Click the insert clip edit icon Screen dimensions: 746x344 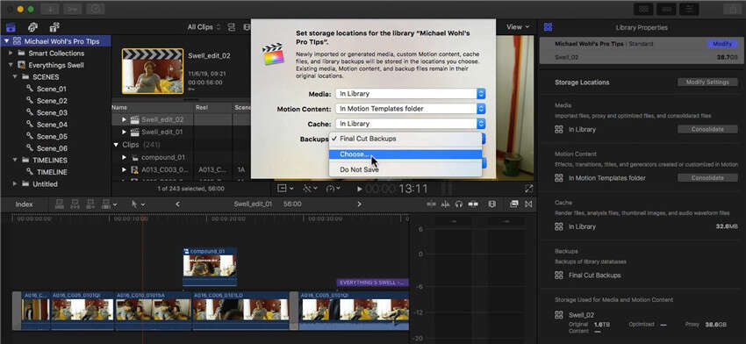pyautogui.click(x=75, y=204)
